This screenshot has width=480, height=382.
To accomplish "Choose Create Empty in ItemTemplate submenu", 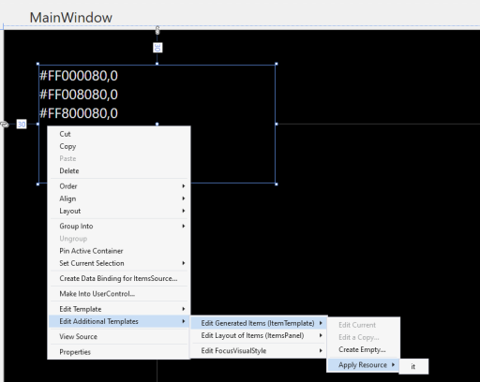I will (363, 349).
